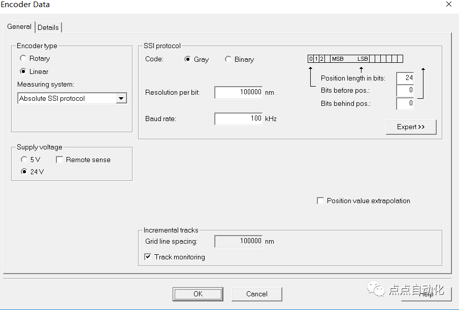The height and width of the screenshot is (310, 459).
Task: Confirm settings with the OK button
Action: pos(198,294)
